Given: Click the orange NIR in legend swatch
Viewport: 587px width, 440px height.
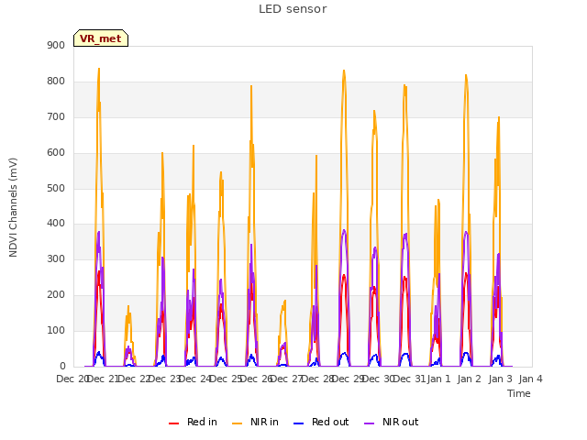Looking at the screenshot, I should 237,423.
